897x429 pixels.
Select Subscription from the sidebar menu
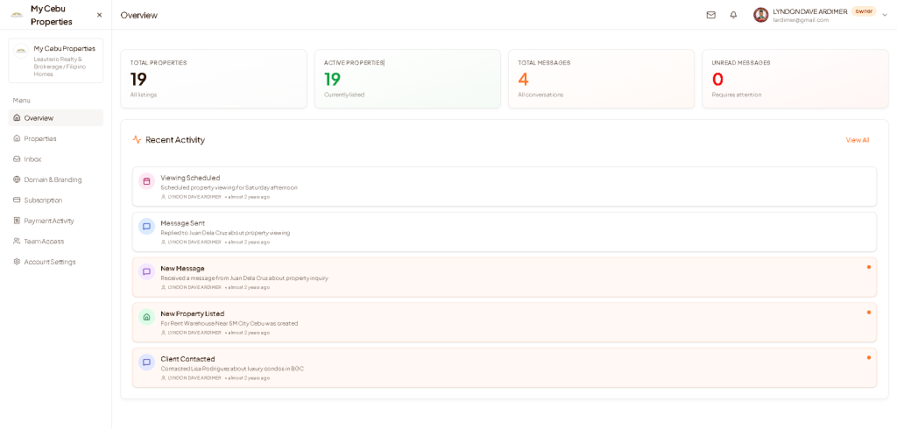(x=43, y=200)
